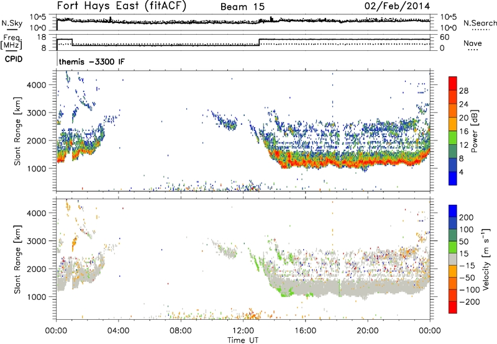
Task: Click the "3000" tick on the power panel
Action: (36, 113)
